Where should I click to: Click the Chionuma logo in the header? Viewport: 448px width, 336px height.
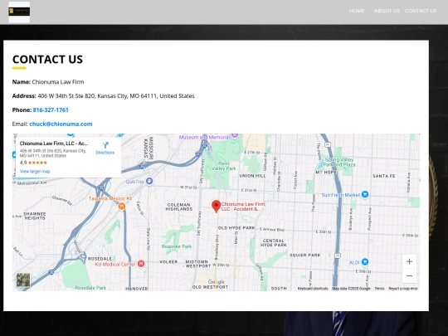point(19,12)
